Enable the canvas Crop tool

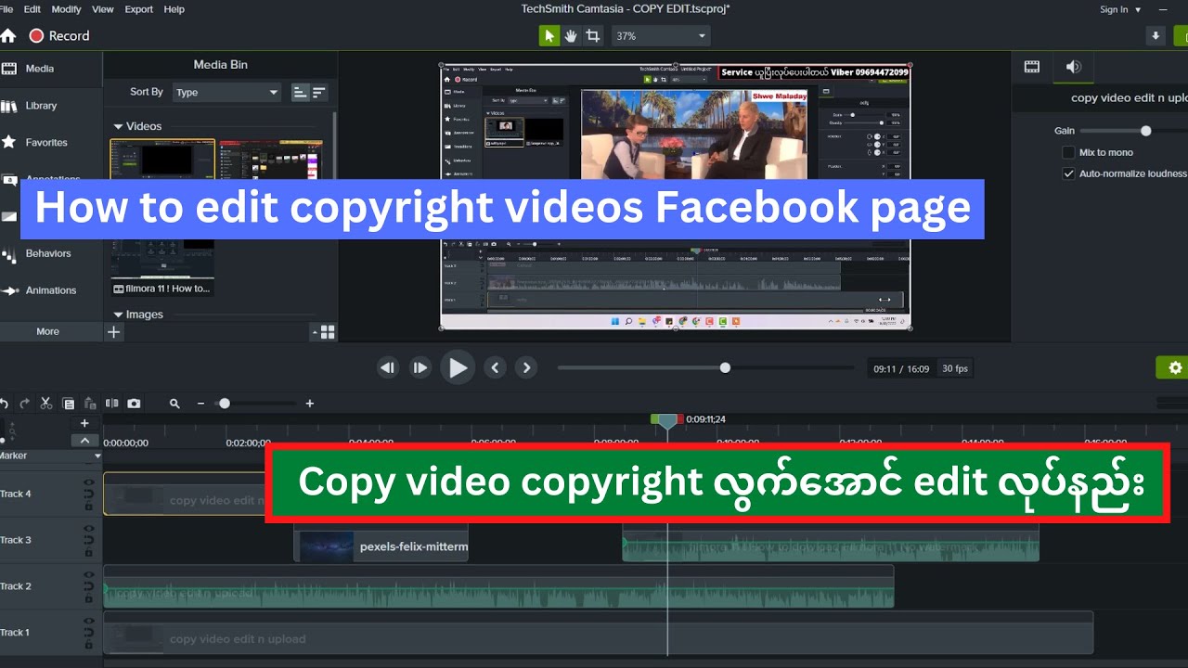click(592, 36)
